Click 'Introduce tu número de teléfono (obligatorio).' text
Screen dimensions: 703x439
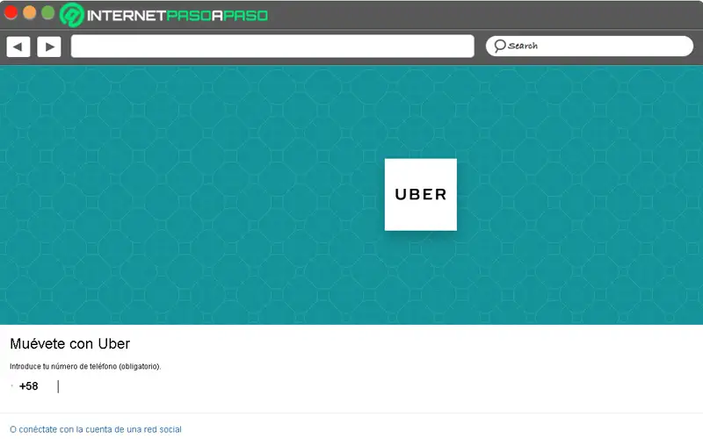pyautogui.click(x=85, y=366)
